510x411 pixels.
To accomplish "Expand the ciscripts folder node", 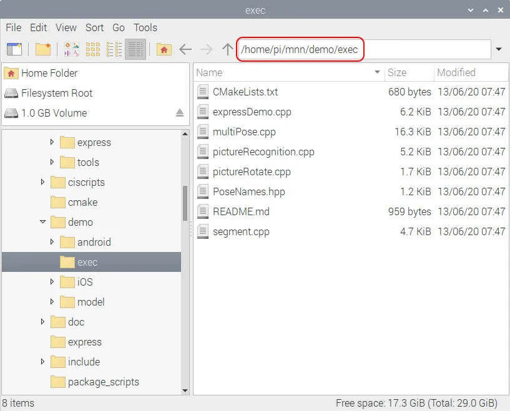I will click(x=42, y=182).
